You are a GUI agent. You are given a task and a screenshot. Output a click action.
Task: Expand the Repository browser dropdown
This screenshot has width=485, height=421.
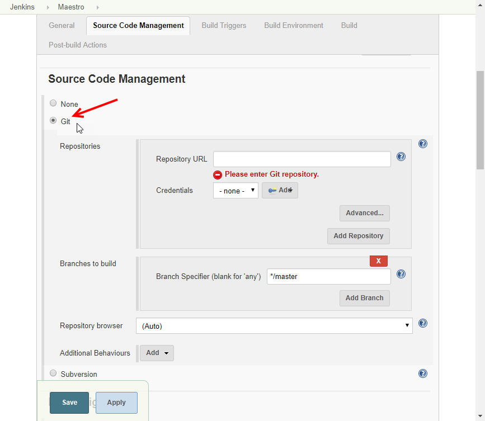point(274,325)
